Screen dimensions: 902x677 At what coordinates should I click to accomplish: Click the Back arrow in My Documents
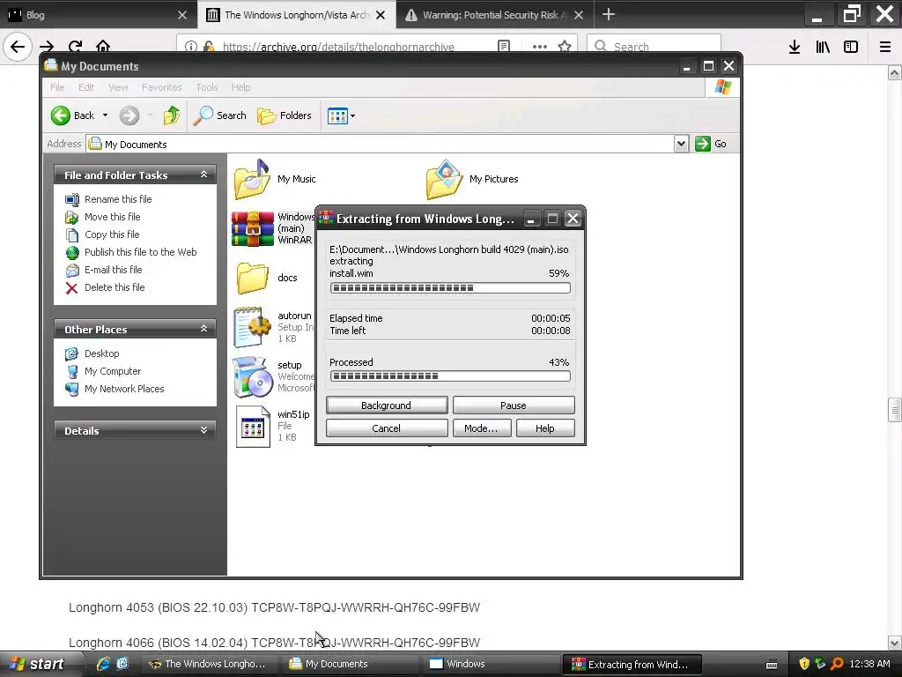61,115
